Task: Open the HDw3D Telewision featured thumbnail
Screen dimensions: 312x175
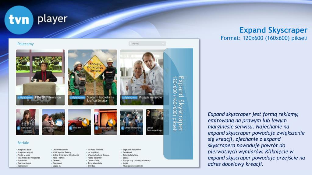Action: point(41,77)
